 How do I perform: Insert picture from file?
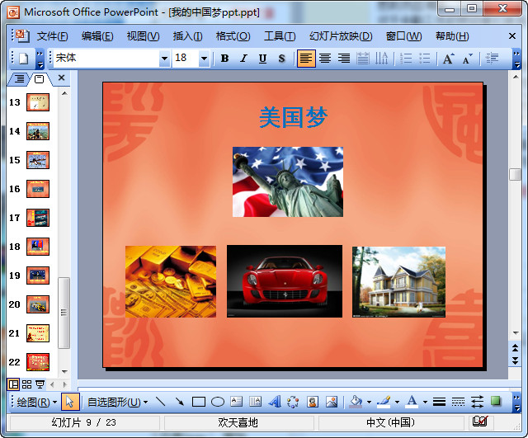point(332,402)
